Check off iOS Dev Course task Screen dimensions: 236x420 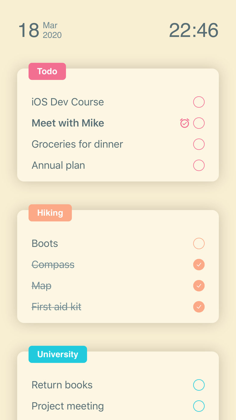click(199, 102)
